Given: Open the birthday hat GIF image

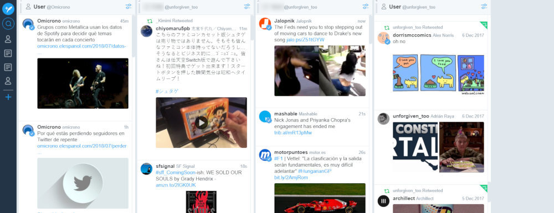Looking at the screenshot, I should click(x=461, y=147).
